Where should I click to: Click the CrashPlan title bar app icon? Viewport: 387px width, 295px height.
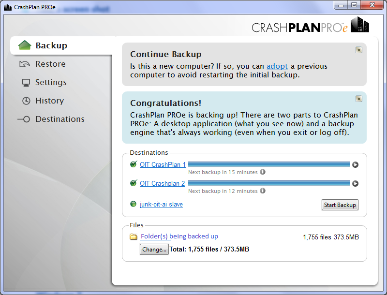point(8,7)
